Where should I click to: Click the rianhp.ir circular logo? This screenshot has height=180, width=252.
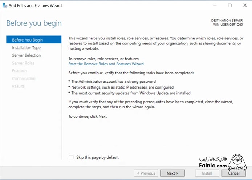click(238, 162)
